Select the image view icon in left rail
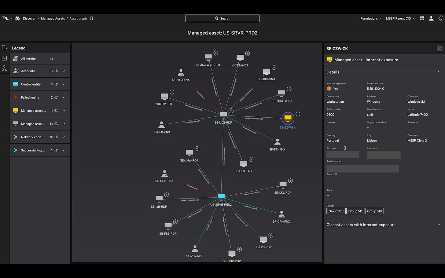This screenshot has width=445, height=278. (x=5, y=58)
